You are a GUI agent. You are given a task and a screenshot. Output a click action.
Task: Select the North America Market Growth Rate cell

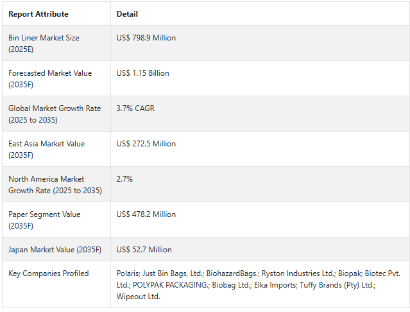click(x=55, y=184)
